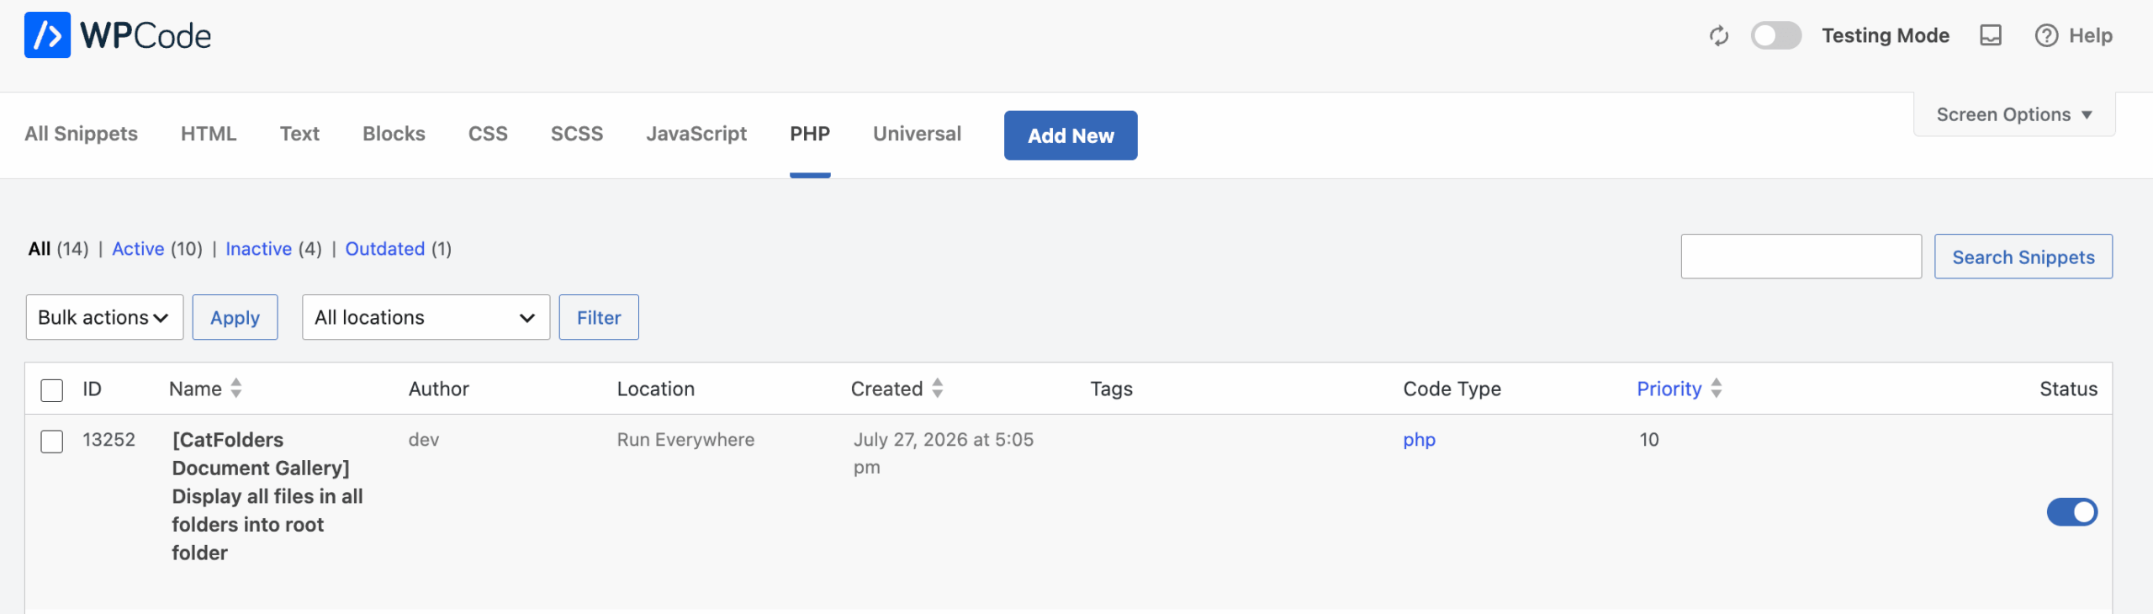Click the Status column header
The image size is (2153, 614).
pyautogui.click(x=2068, y=389)
